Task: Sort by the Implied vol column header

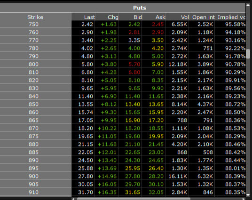Action: 230,17
